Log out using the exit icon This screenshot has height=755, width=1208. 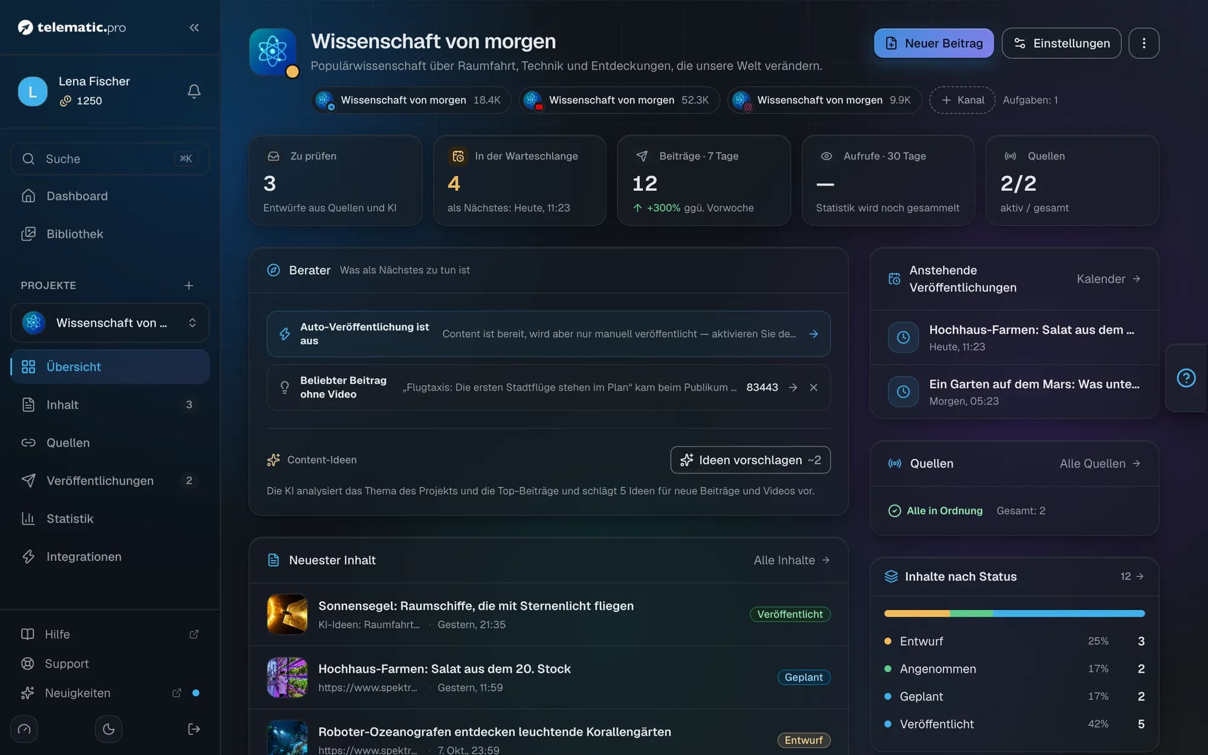[194, 729]
